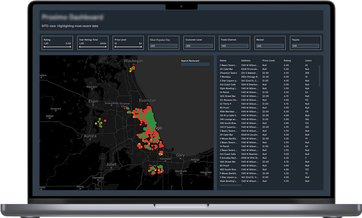Sort by the Name column header

coord(223,61)
